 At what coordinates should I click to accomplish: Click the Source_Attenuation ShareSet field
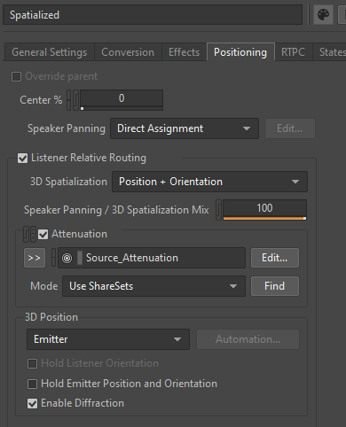coord(152,258)
